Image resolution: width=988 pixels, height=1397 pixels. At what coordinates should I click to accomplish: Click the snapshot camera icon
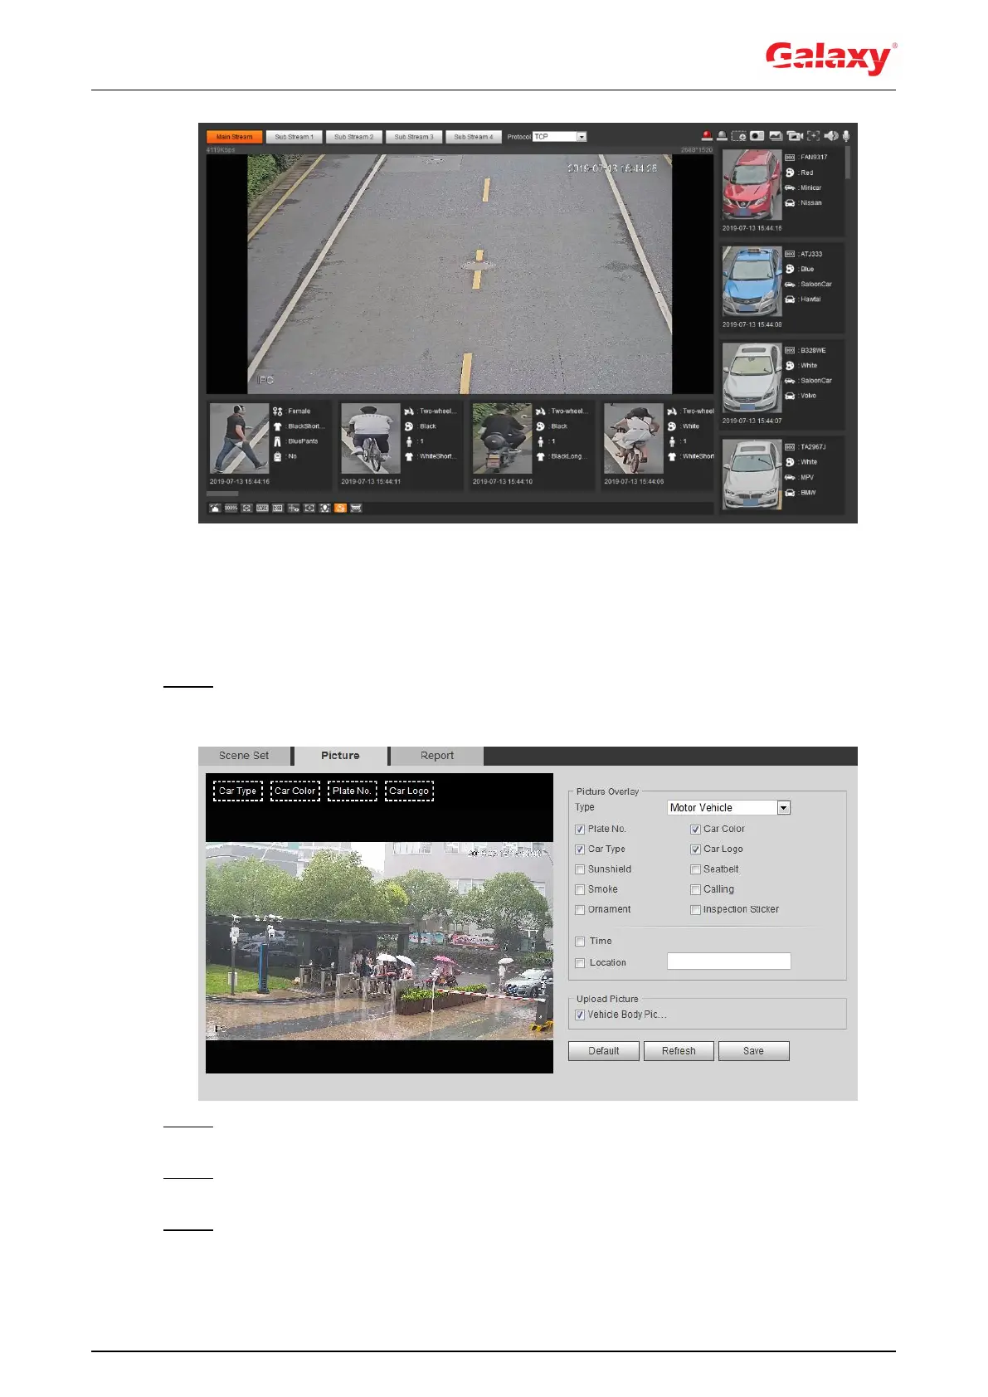click(x=757, y=135)
